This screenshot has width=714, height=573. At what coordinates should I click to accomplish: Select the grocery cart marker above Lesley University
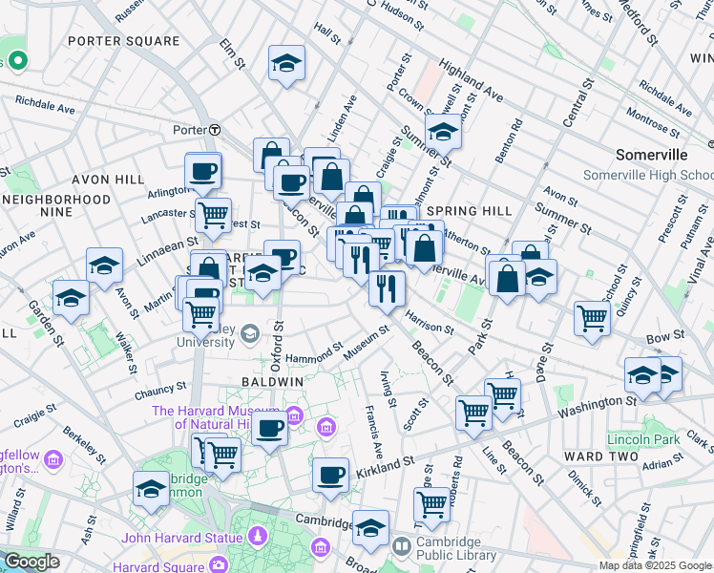pos(201,316)
